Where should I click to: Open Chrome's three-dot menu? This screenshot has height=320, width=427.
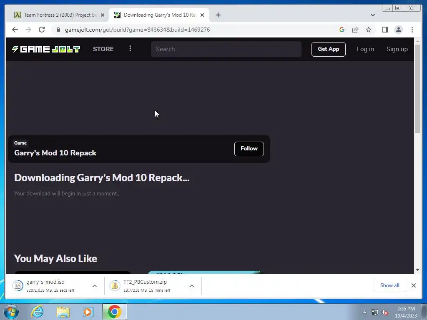[x=412, y=30]
